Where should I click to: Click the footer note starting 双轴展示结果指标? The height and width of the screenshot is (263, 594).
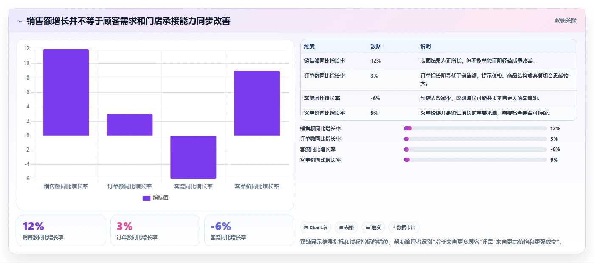pyautogui.click(x=431, y=242)
